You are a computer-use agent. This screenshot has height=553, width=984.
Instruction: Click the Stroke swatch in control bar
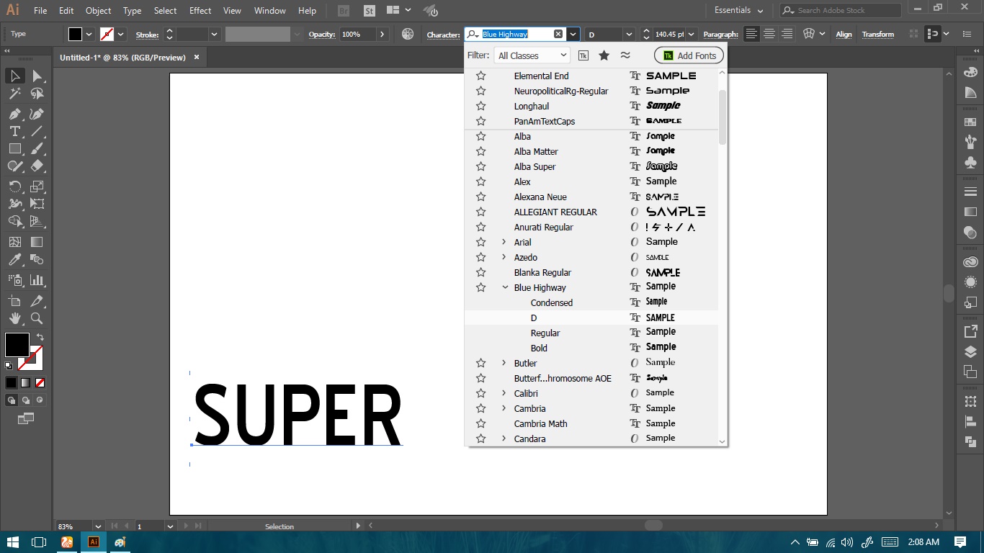(107, 34)
